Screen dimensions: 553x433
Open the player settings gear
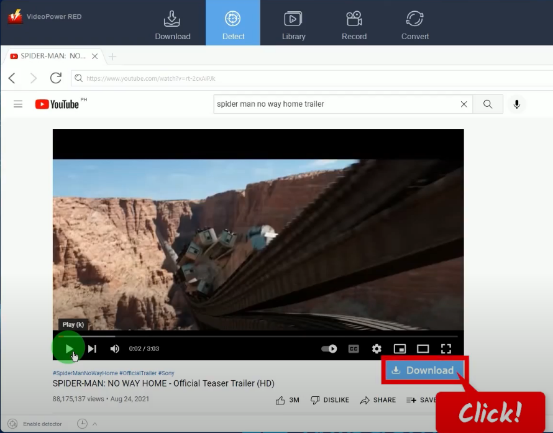(377, 349)
